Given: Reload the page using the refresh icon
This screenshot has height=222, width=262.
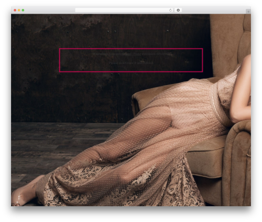Looking at the screenshot, I should point(170,10).
